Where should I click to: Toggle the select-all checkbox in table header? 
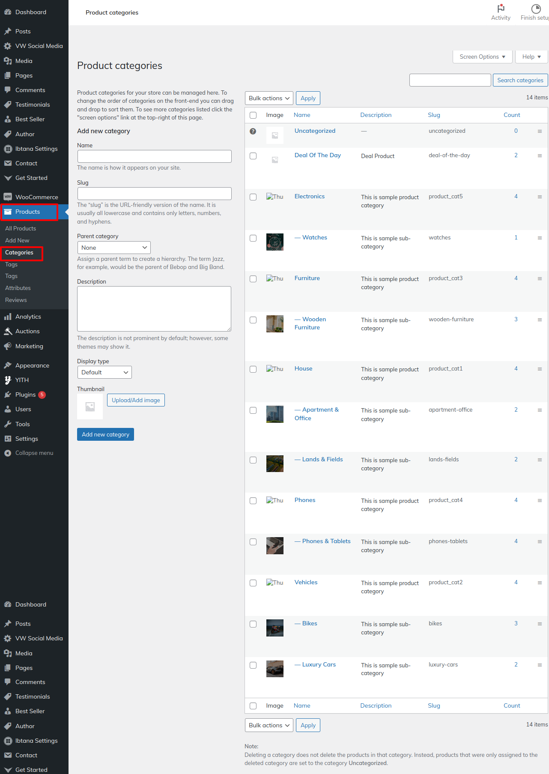pyautogui.click(x=253, y=115)
